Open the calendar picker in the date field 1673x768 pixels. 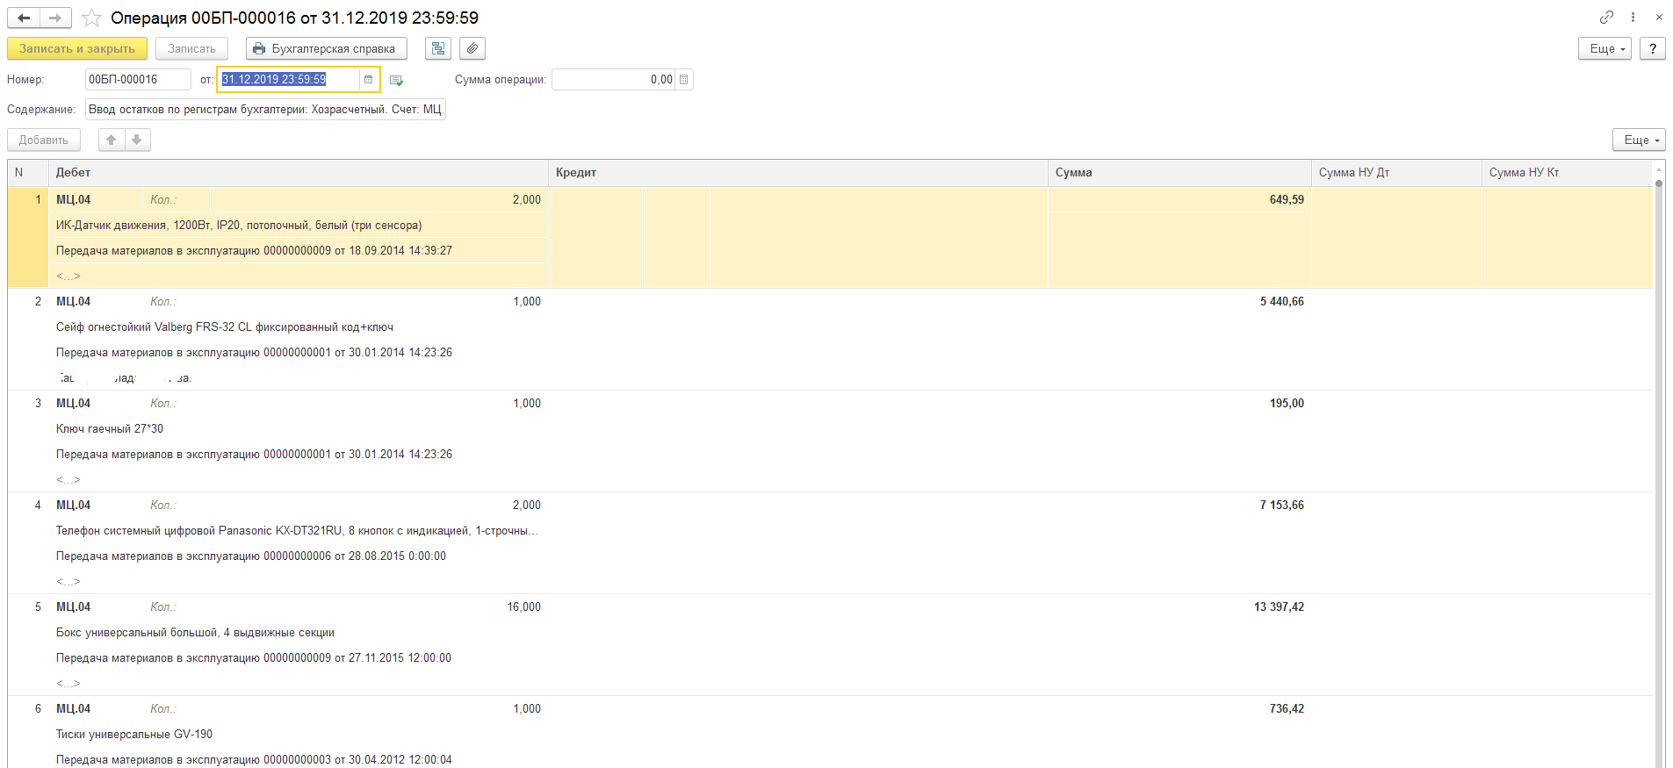(368, 80)
